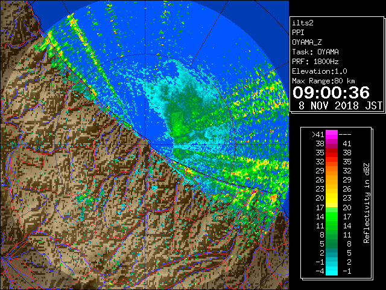Click the "Reflectivity in dBZ" legend title
The height and width of the screenshot is (290, 386).
tap(366, 203)
